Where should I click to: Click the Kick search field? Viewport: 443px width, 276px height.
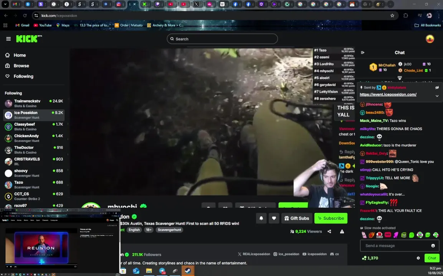pyautogui.click(x=222, y=39)
